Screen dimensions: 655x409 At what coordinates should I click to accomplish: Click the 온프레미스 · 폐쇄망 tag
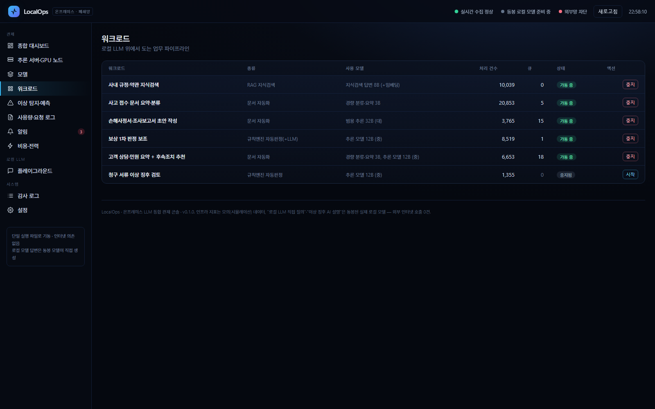72,12
